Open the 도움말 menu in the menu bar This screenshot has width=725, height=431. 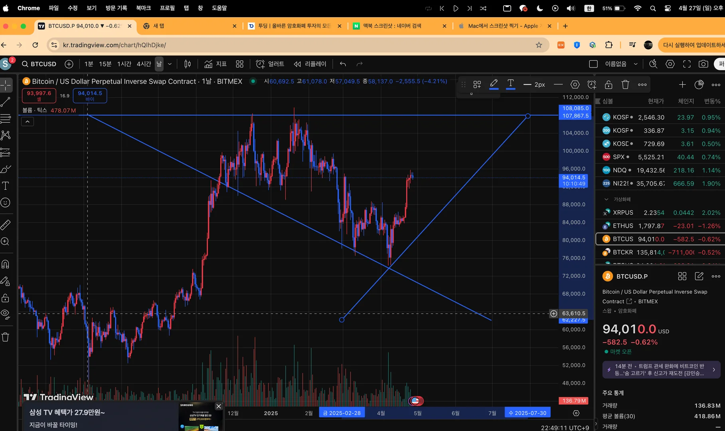point(219,8)
